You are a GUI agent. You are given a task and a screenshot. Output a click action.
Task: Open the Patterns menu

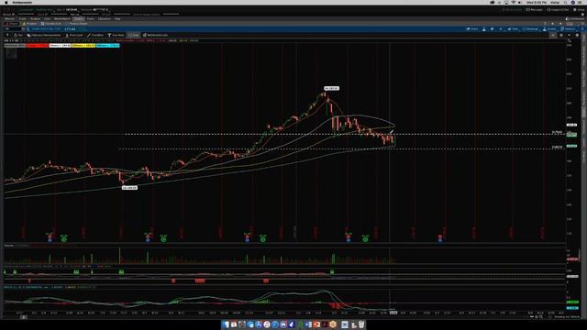[569, 28]
